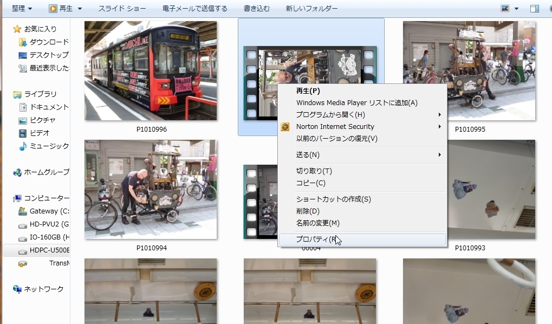552x324 pixels.
Task: Click the file name P1010994
Action: tap(152, 248)
